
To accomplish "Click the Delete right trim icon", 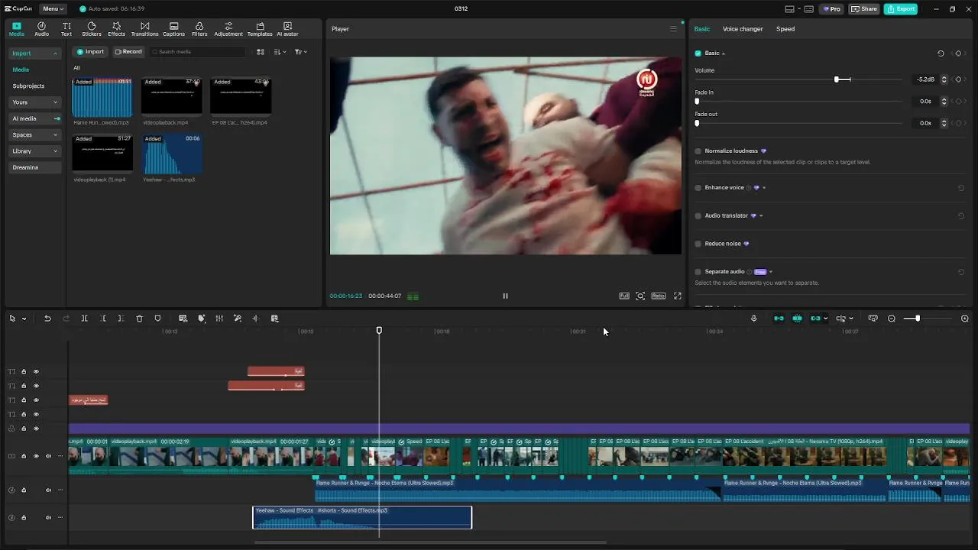I will (x=121, y=319).
